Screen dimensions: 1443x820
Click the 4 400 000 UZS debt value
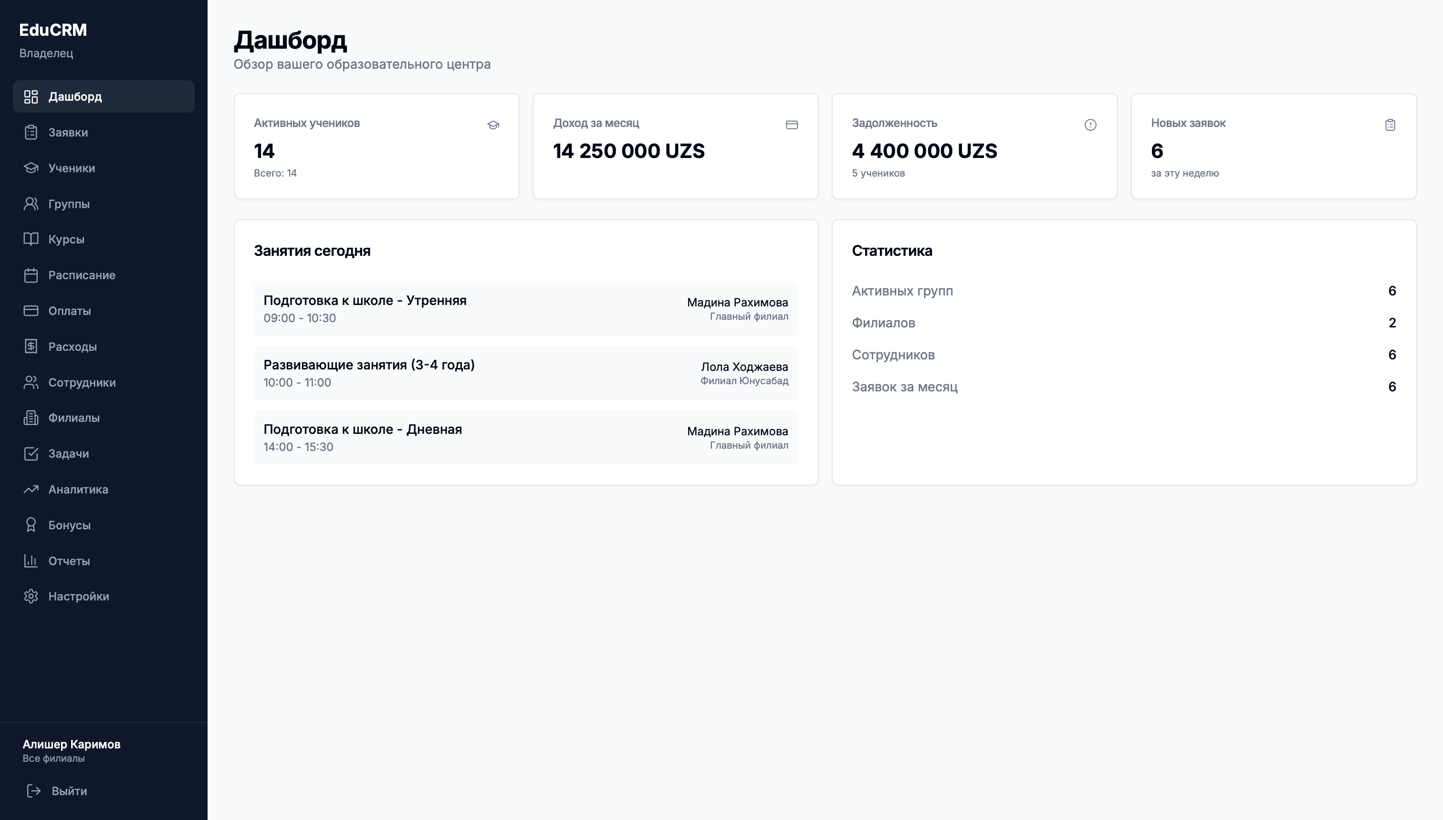924,151
